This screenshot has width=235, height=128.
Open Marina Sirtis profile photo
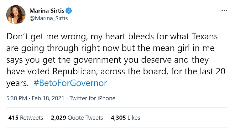click(15, 15)
